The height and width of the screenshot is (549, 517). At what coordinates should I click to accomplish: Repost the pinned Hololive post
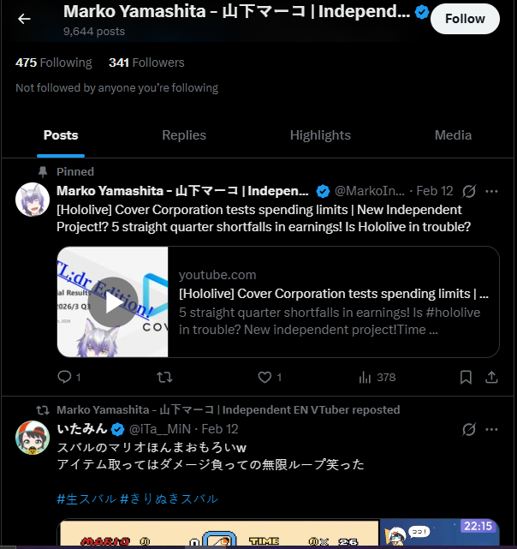tap(164, 377)
